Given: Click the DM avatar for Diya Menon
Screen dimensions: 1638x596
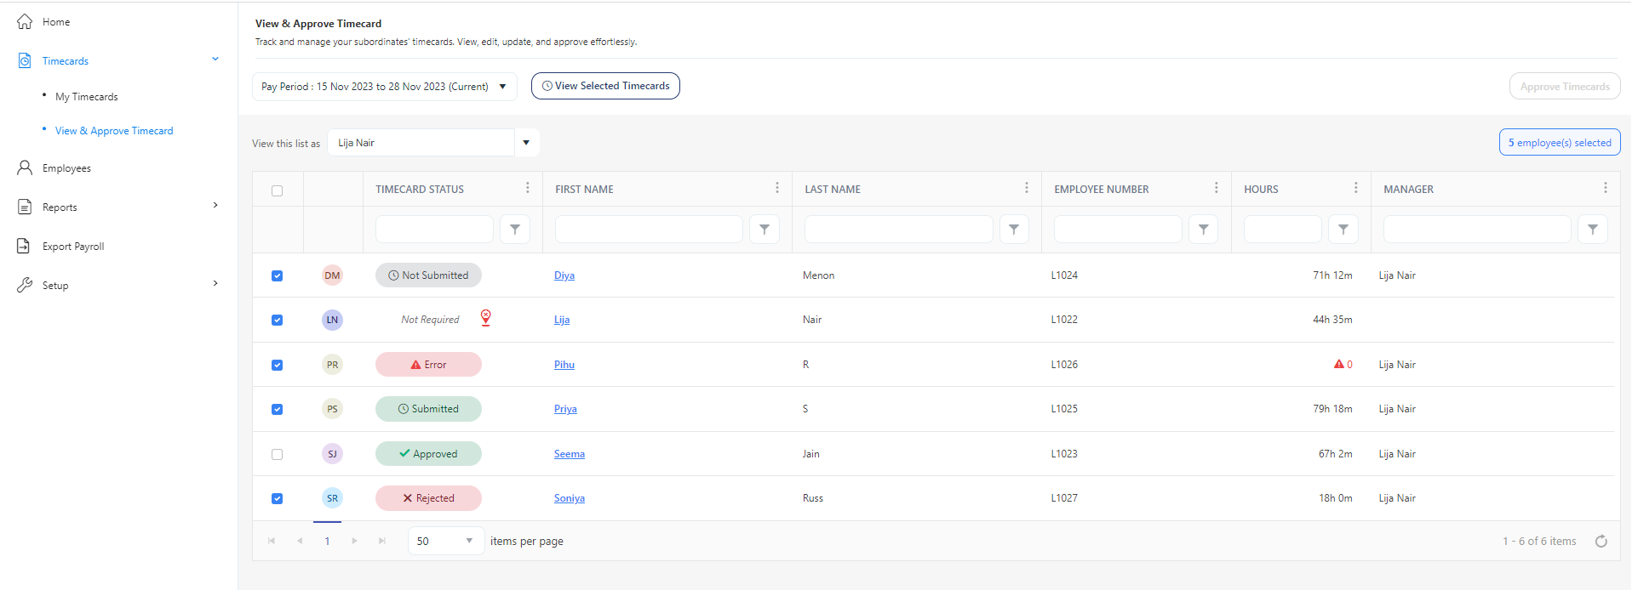Looking at the screenshot, I should point(332,275).
